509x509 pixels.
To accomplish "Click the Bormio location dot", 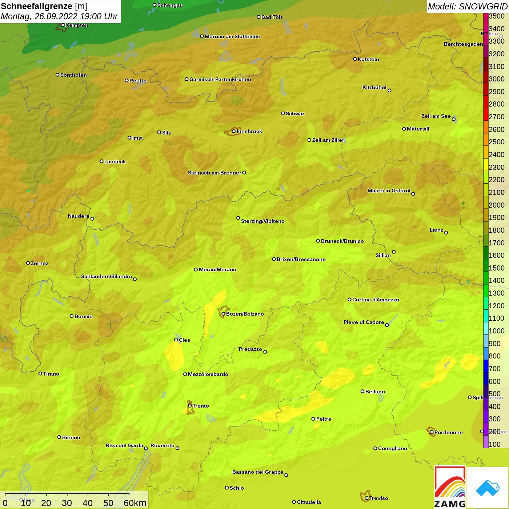I will (72, 316).
